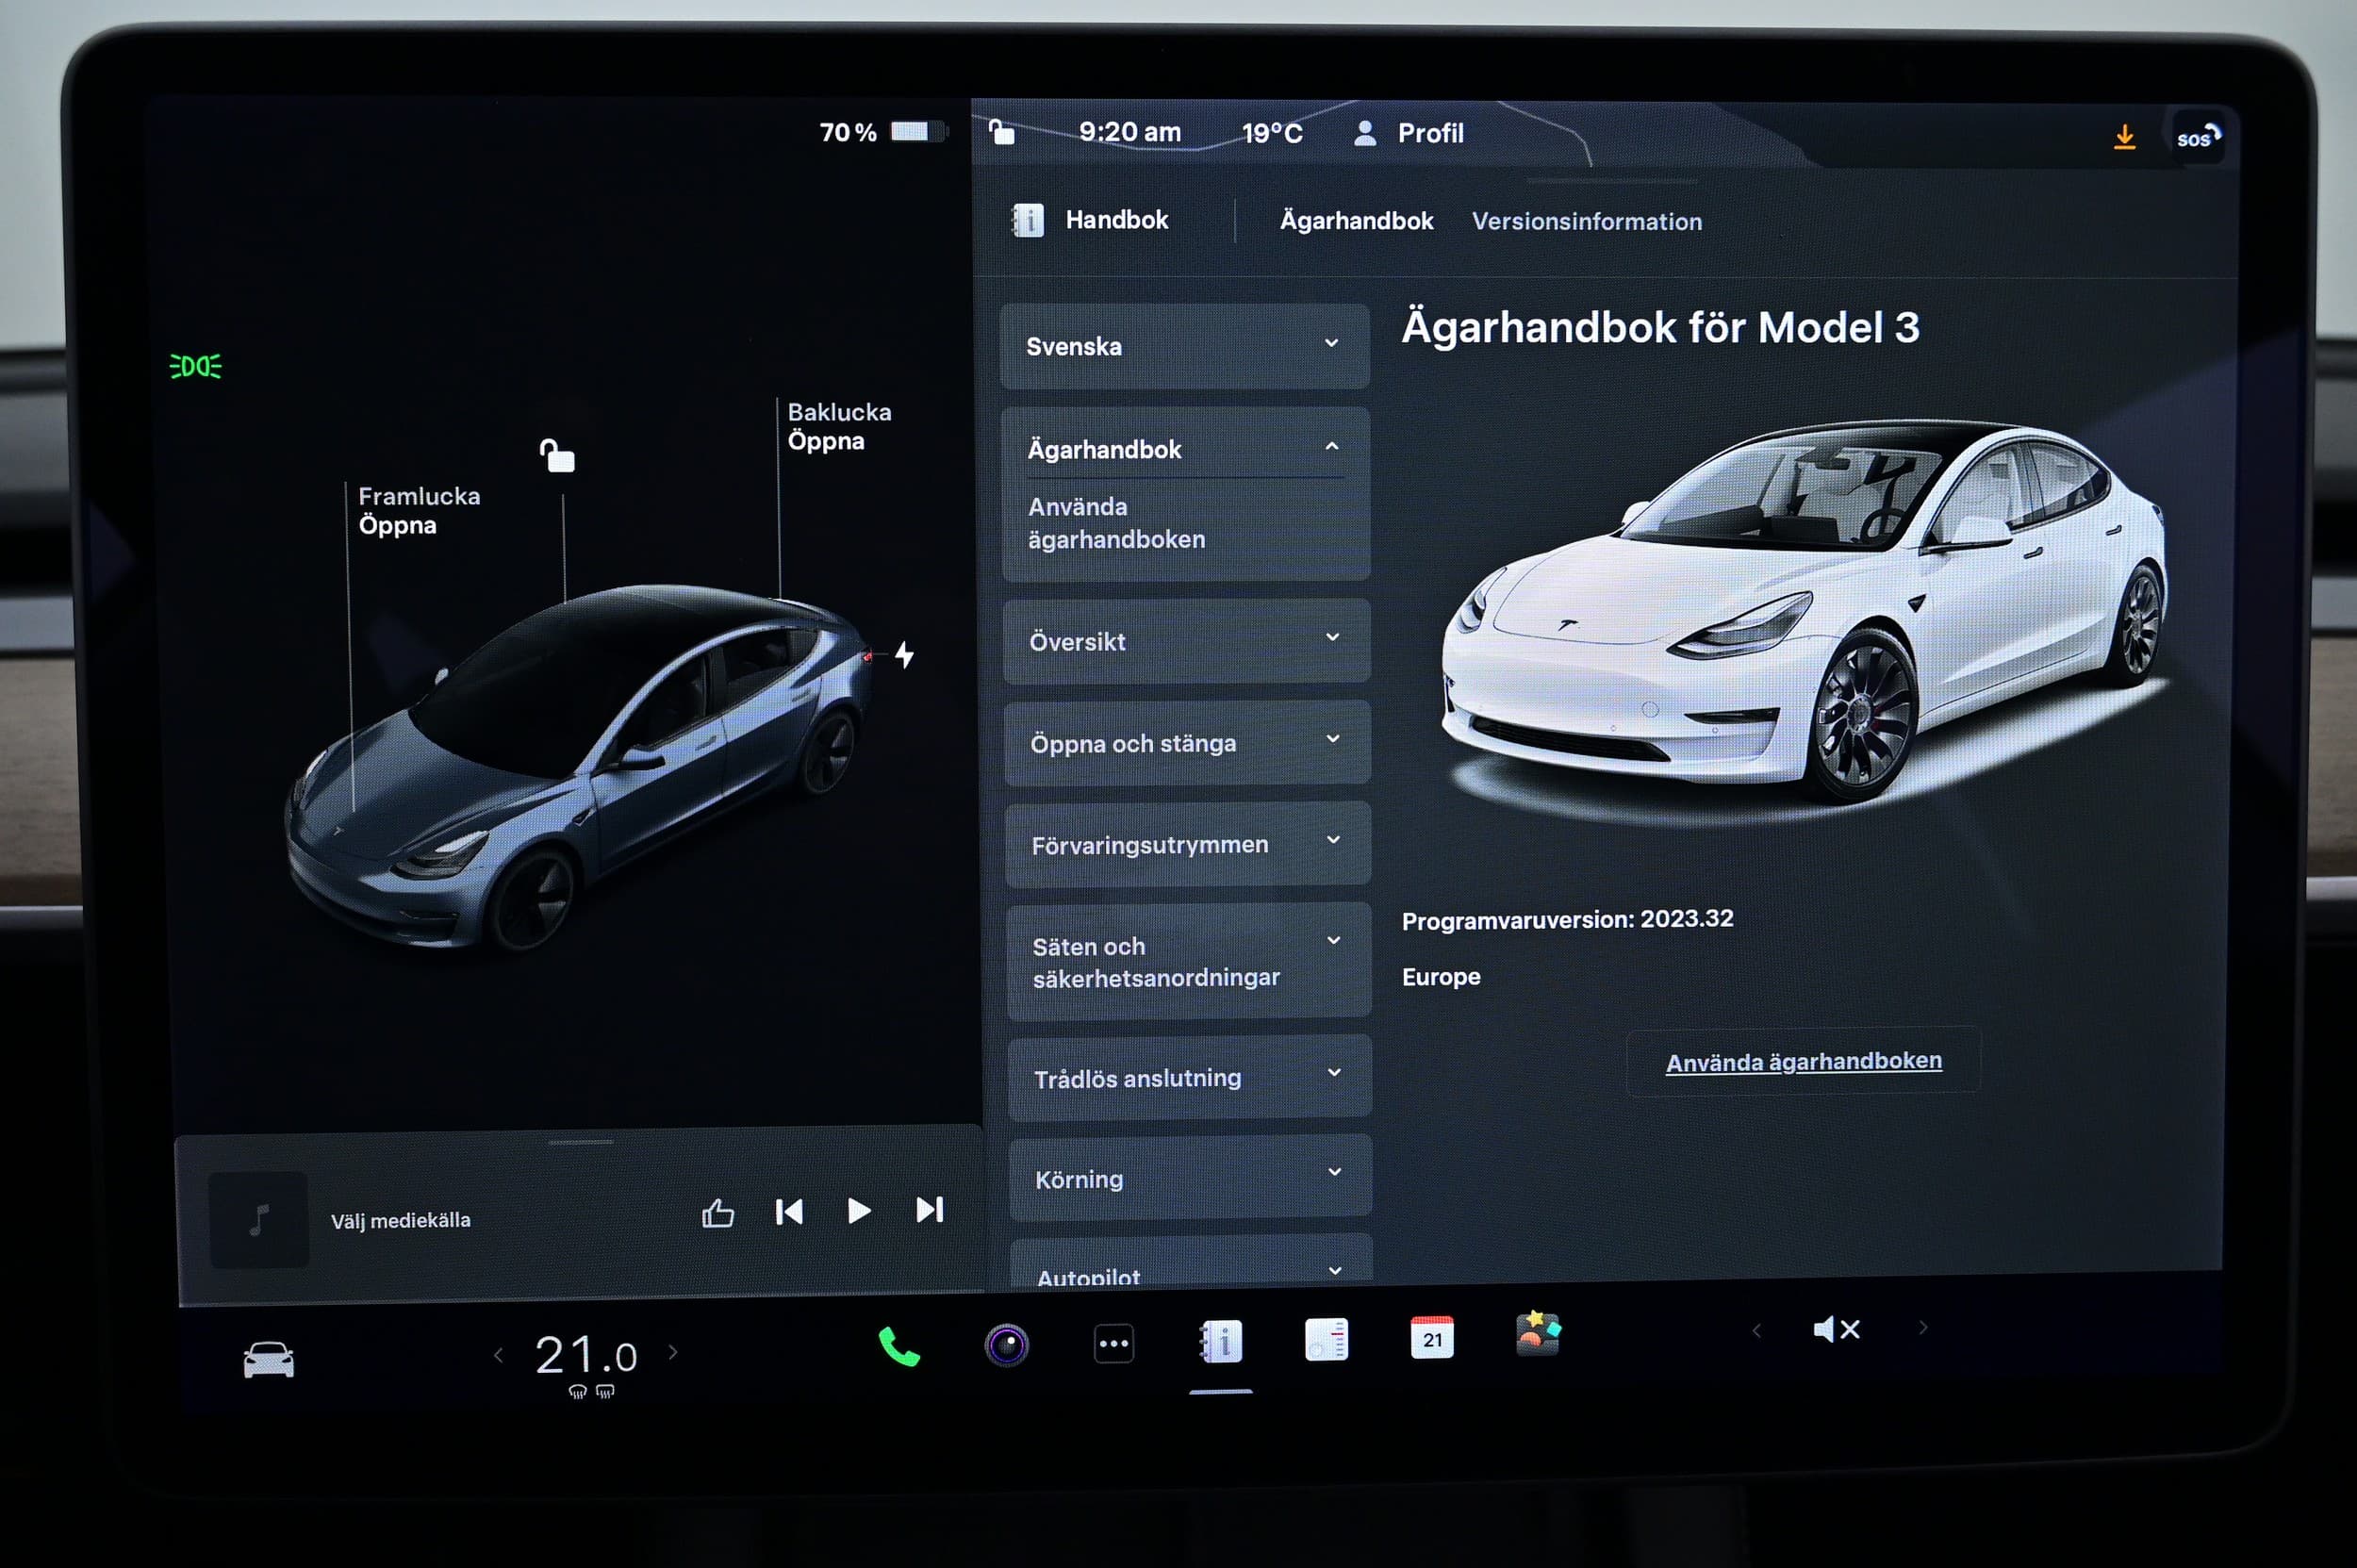Screen dimensions: 2357x1568
Task: Open the three-dot app launcher
Action: [x=1113, y=1344]
